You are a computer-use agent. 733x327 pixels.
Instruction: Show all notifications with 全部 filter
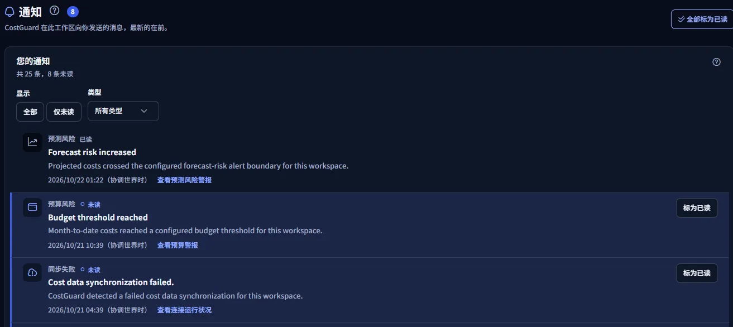(30, 112)
